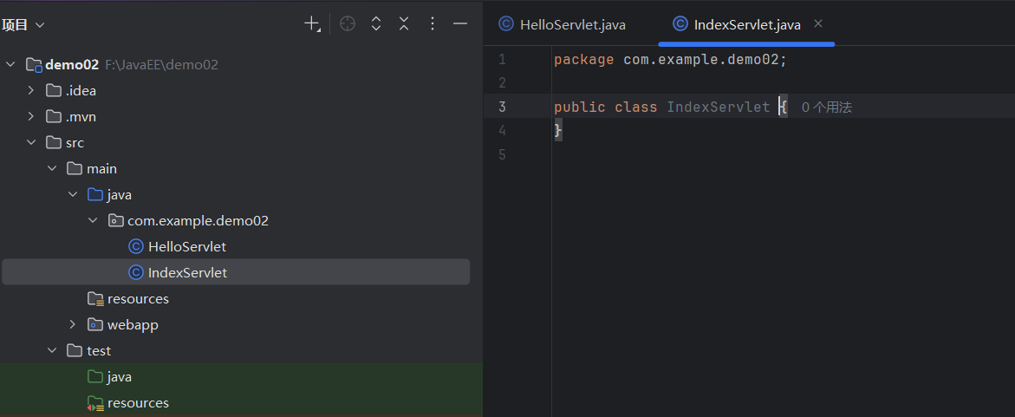Click the com.example.demo02 package icon
This screenshot has width=1015, height=417.
[116, 221]
